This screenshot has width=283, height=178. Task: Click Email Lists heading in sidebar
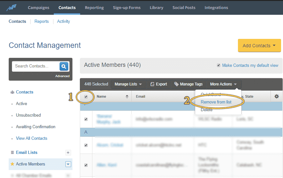26,152
